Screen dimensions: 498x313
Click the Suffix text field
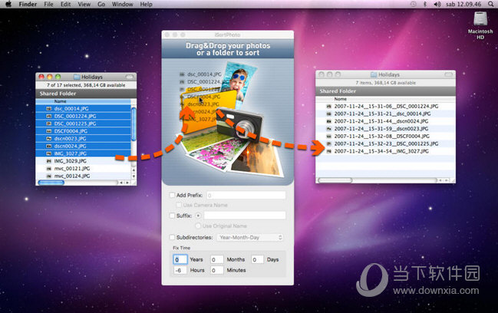(x=245, y=216)
